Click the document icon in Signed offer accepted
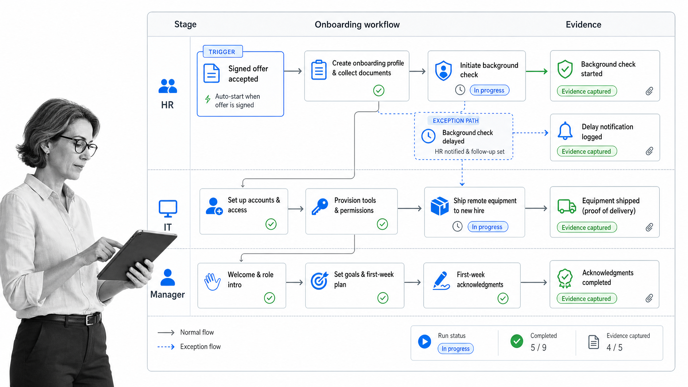 pyautogui.click(x=212, y=73)
